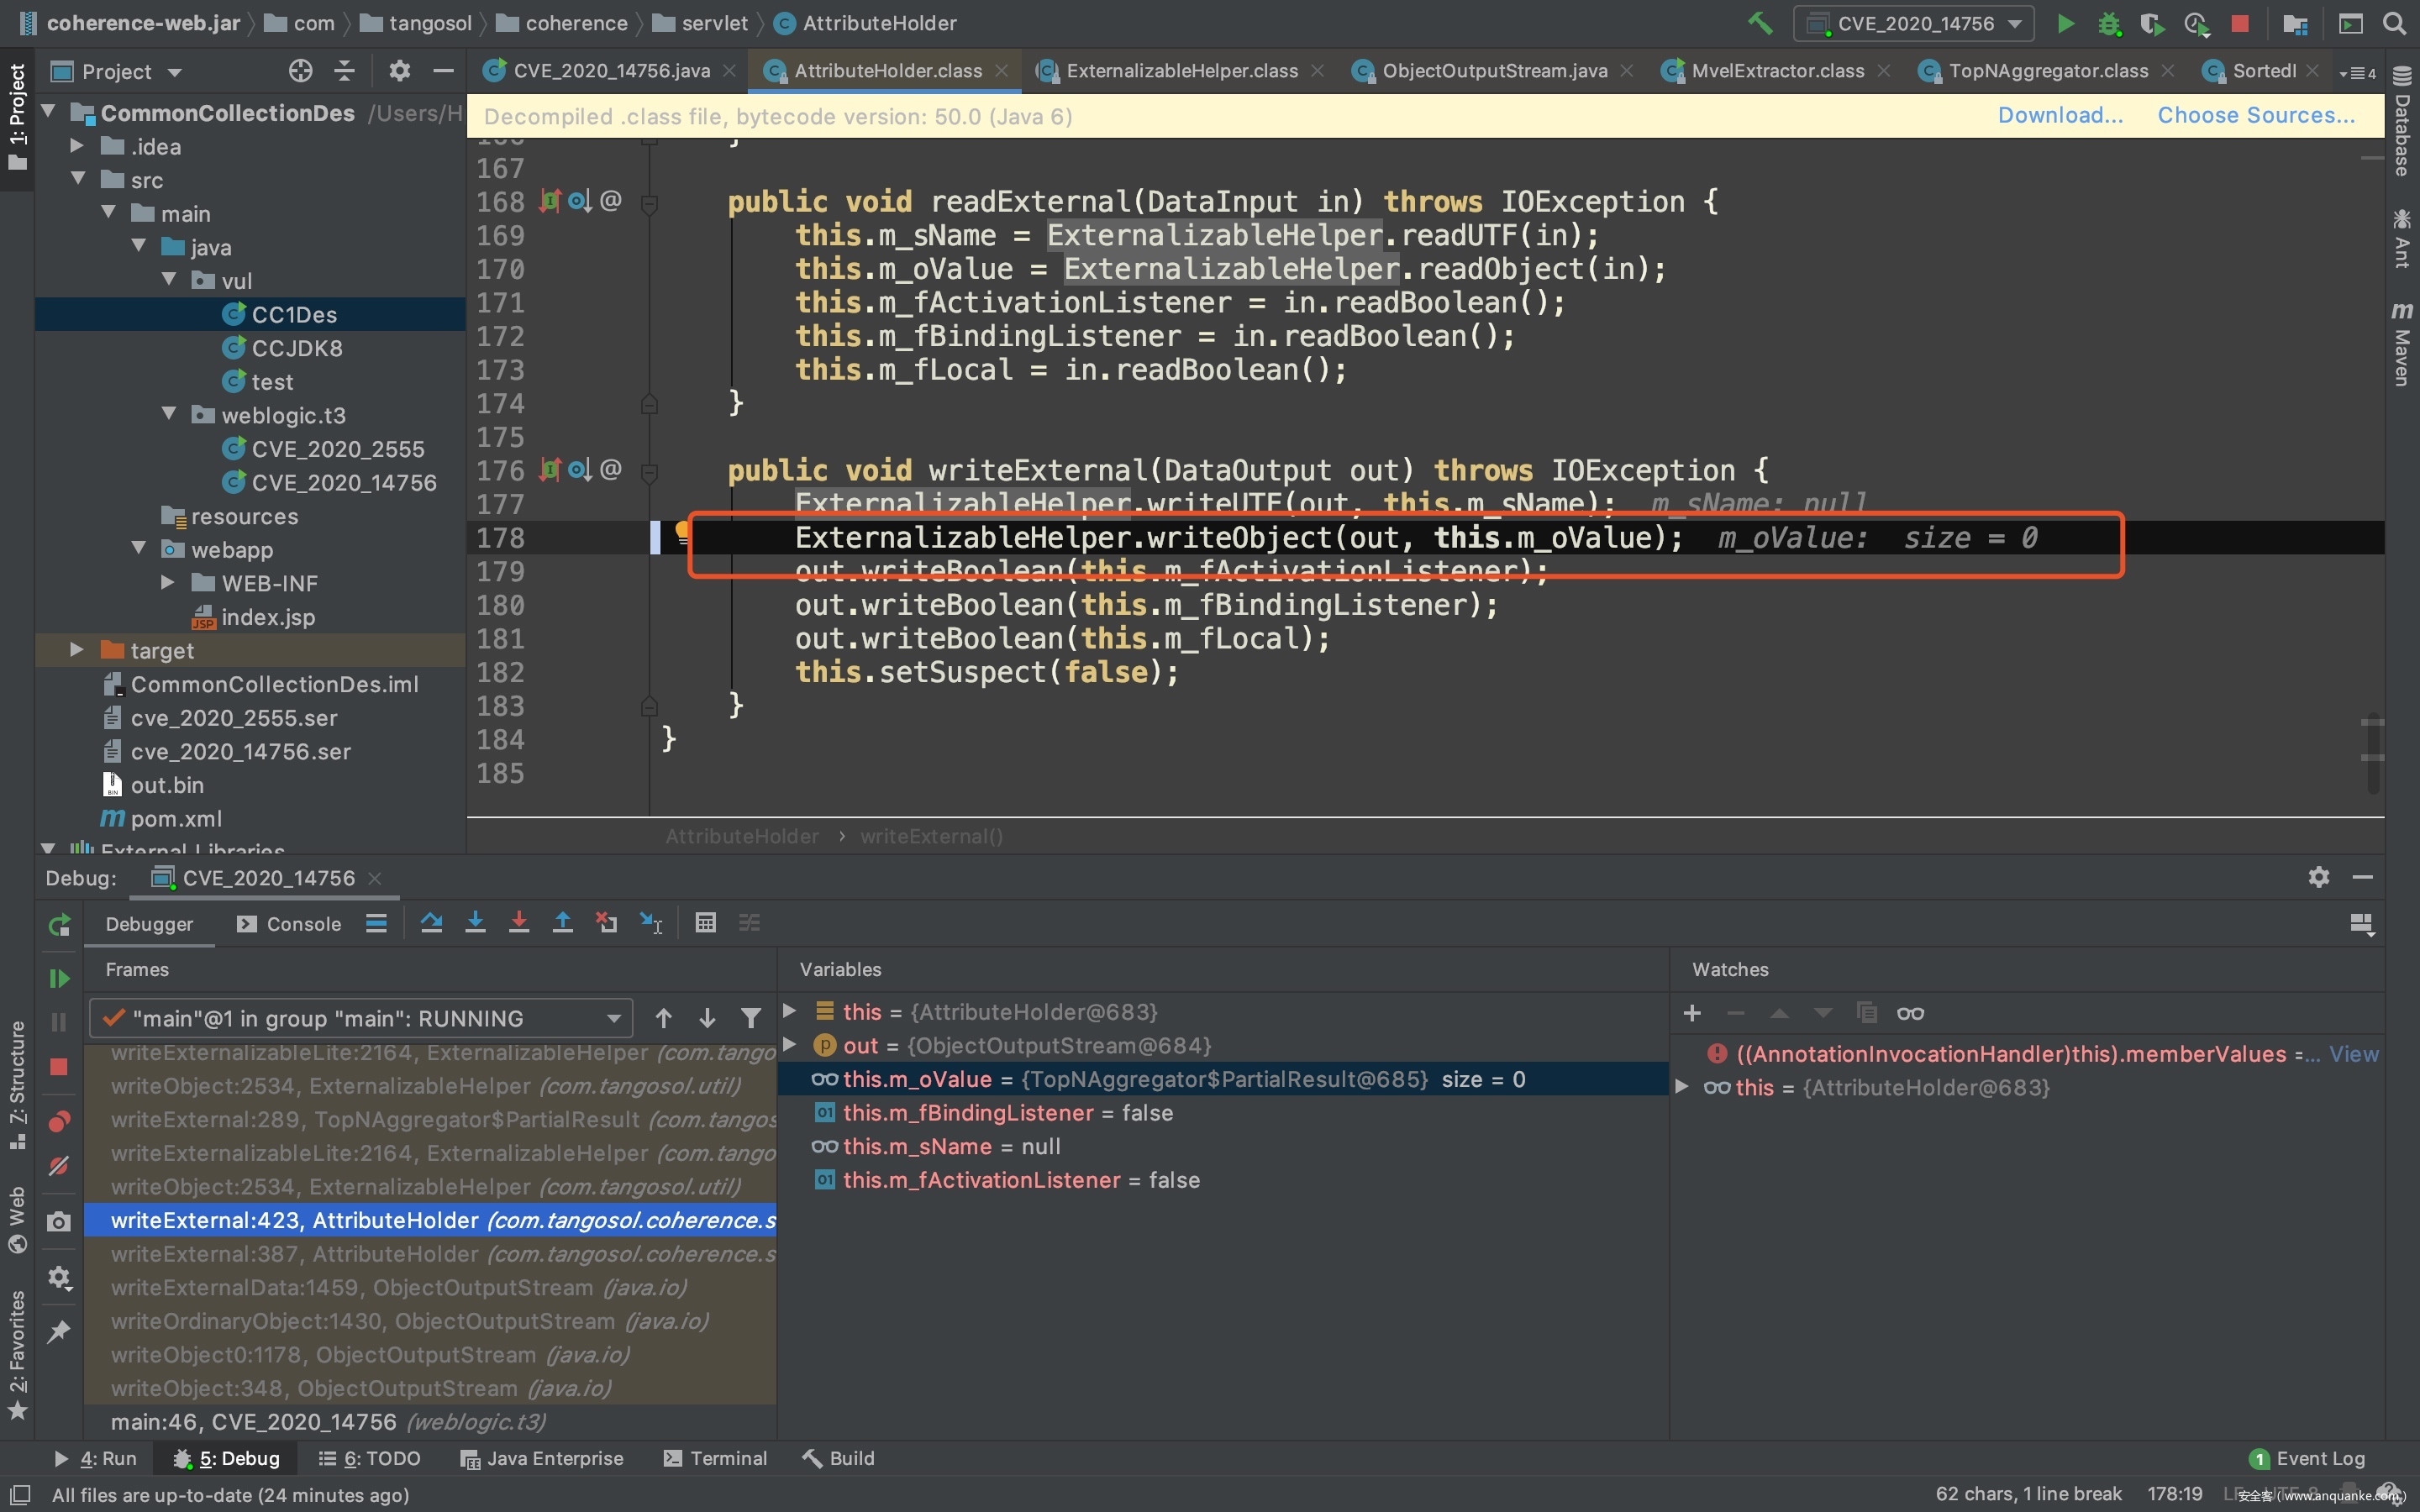Expand the target folder in tree

(x=77, y=650)
